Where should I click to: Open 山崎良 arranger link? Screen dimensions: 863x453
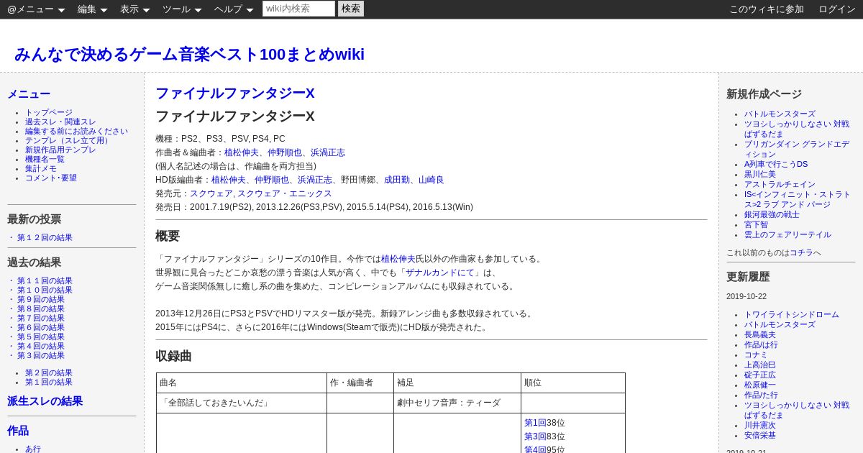tap(431, 180)
